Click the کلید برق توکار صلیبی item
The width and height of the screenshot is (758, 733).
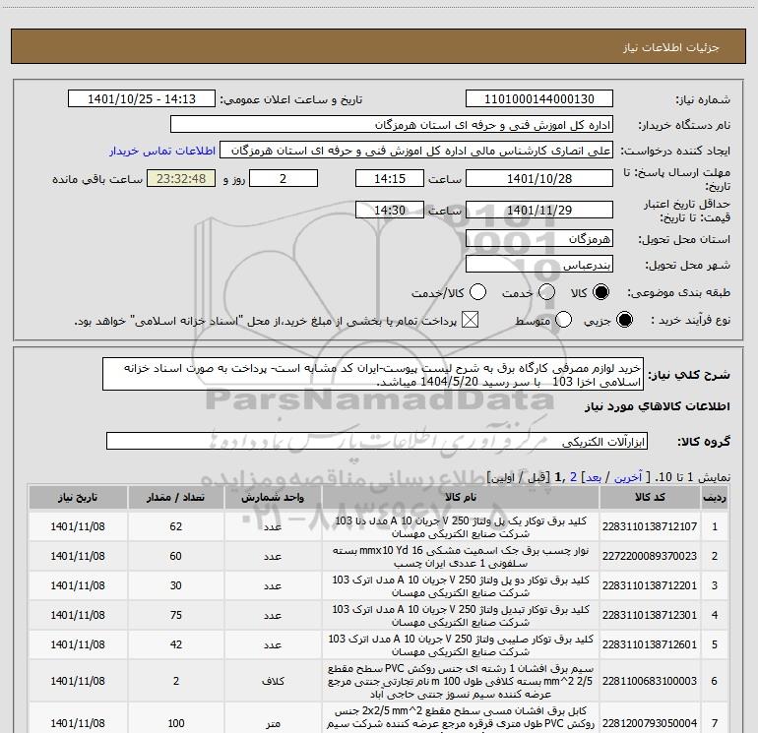[461, 645]
